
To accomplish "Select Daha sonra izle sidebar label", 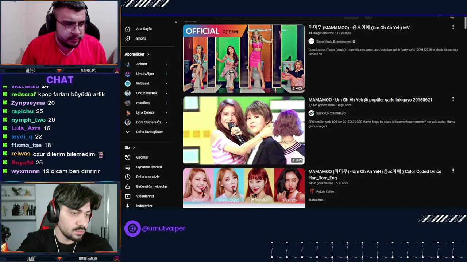I will click(148, 177).
